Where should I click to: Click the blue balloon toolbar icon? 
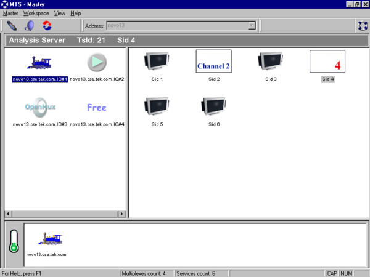pyautogui.click(x=29, y=26)
